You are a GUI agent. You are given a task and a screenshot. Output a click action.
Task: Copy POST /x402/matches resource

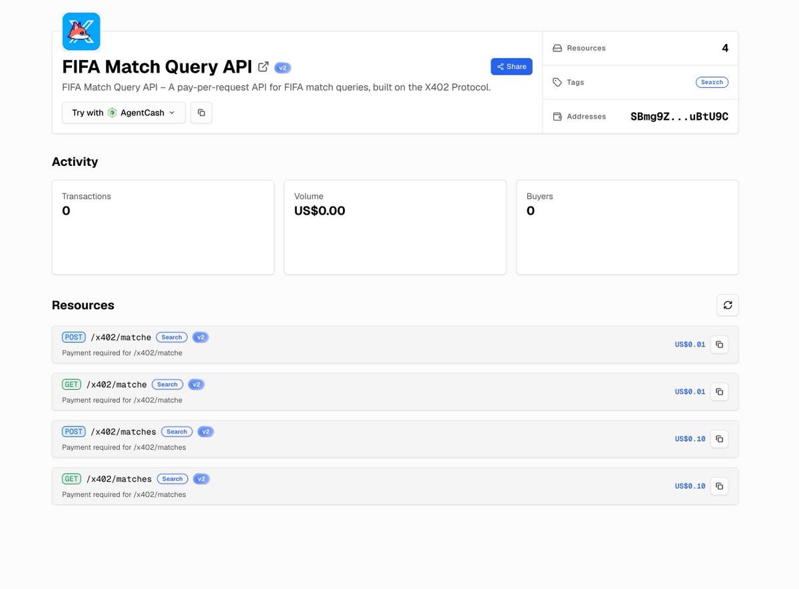click(719, 439)
